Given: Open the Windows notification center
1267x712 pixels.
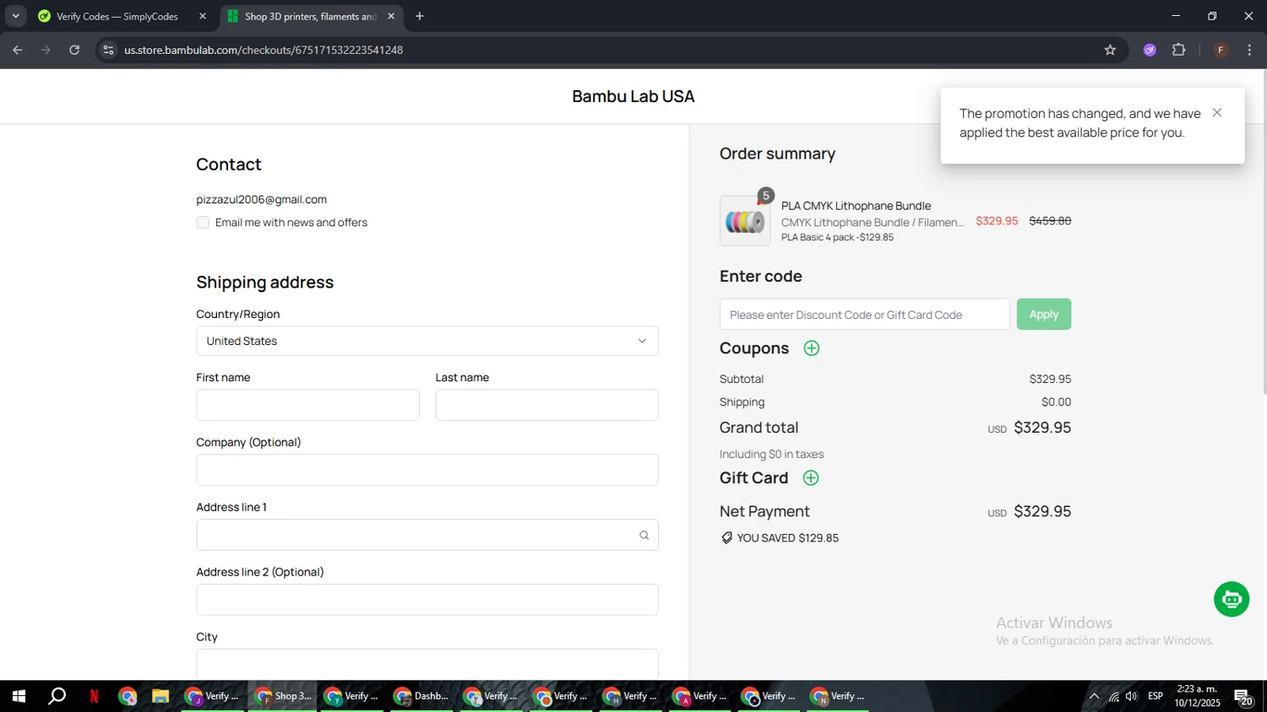Looking at the screenshot, I should [x=1243, y=696].
